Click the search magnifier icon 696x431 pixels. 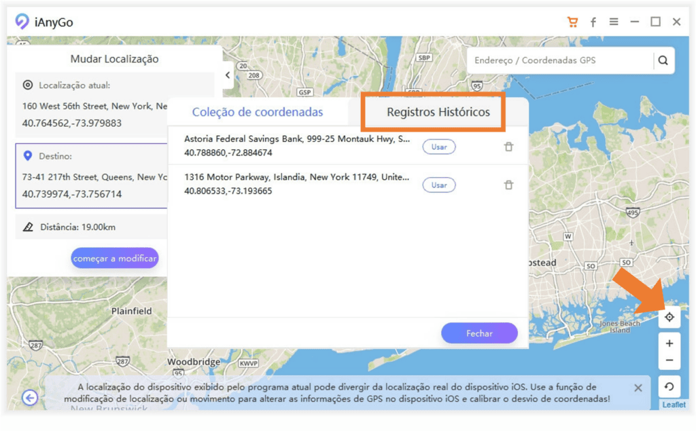pyautogui.click(x=663, y=60)
